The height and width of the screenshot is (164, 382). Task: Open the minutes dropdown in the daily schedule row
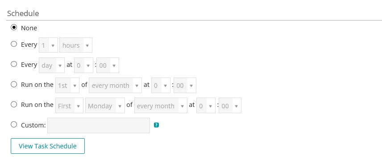pyautogui.click(x=108, y=65)
